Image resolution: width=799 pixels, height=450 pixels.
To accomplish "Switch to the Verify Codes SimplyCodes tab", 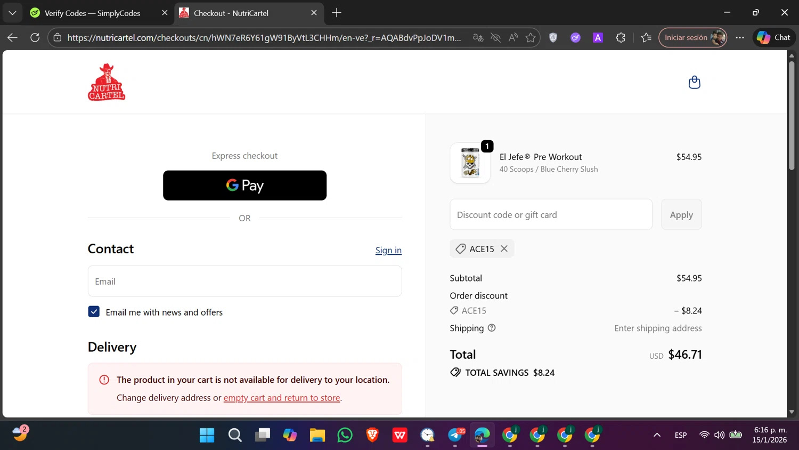I will tap(92, 13).
